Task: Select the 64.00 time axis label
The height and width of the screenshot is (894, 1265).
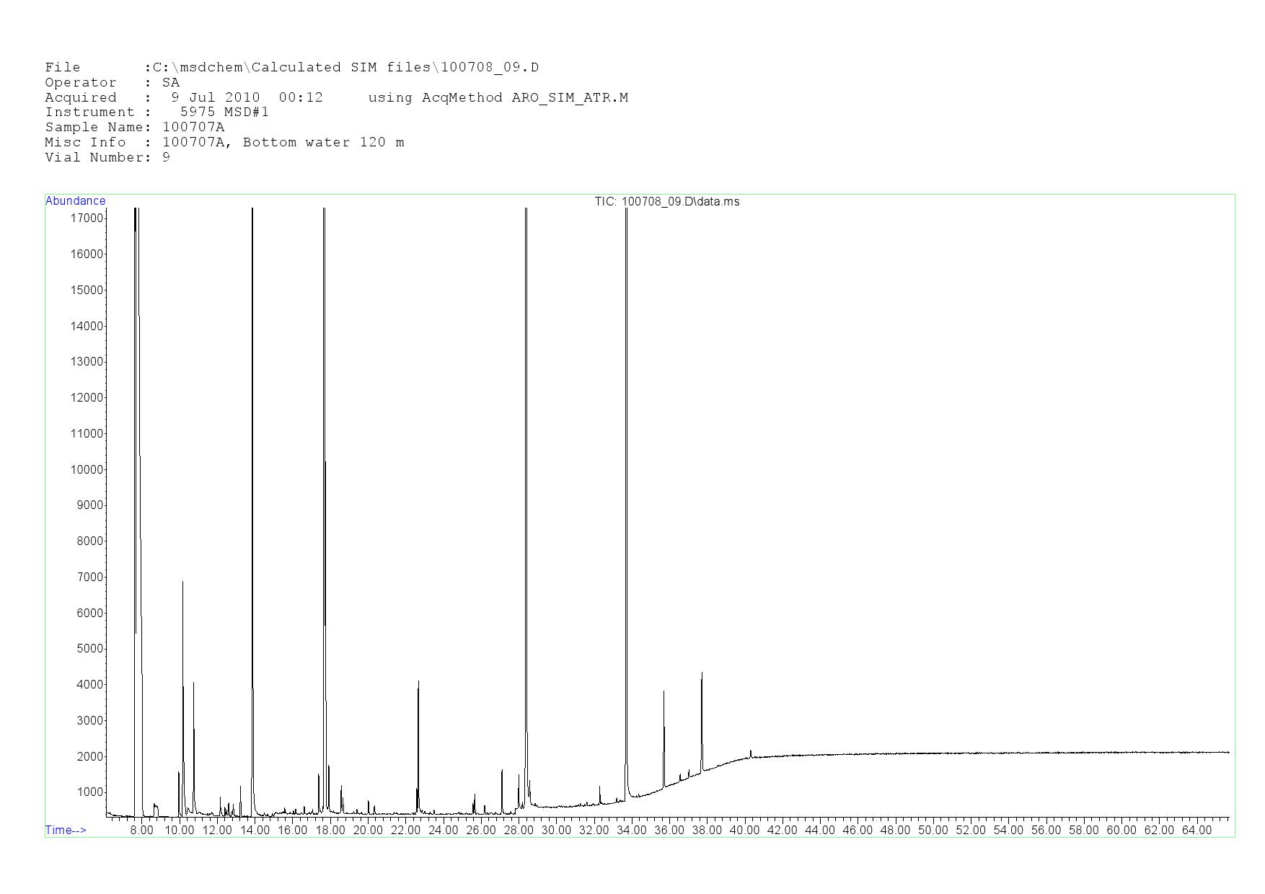Action: click(x=1196, y=830)
